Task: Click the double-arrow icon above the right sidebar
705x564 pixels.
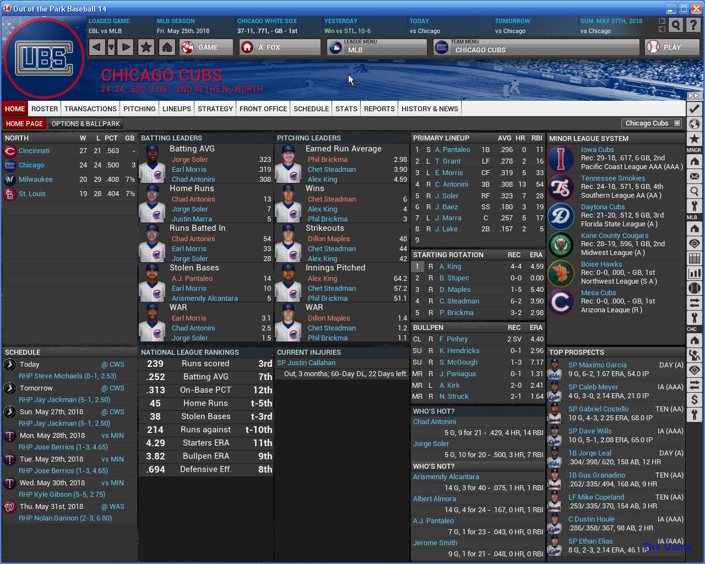Action: pos(694,96)
